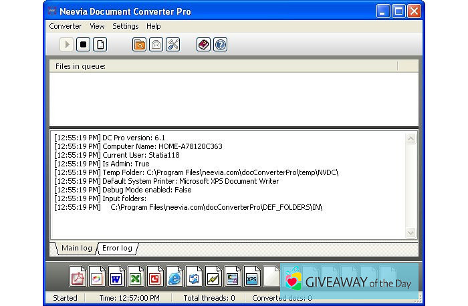This screenshot has height=306, width=468.
Task: Click the log scrollbar down arrow
Action: point(411,233)
